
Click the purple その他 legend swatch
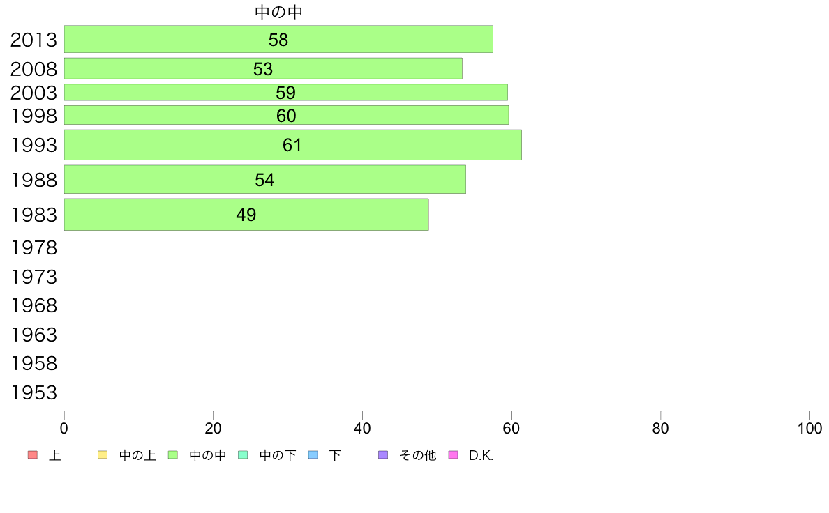coord(383,455)
